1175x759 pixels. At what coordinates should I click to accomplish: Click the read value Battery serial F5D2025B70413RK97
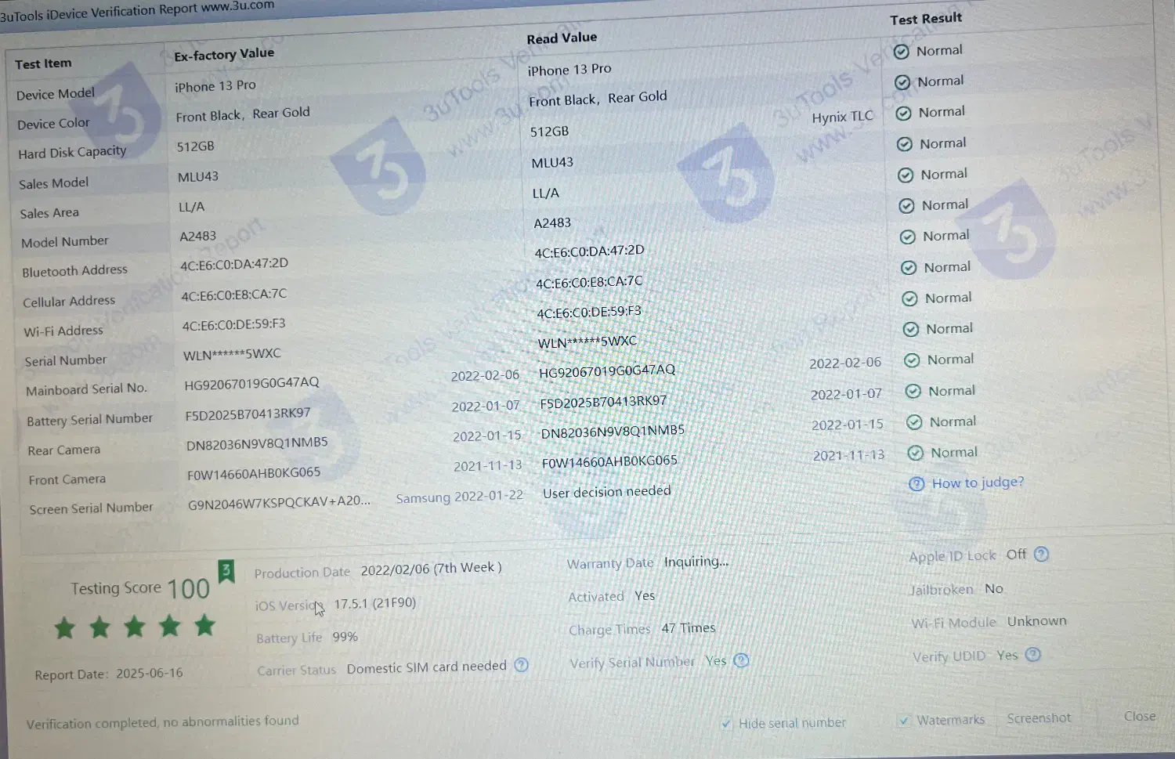click(x=604, y=402)
